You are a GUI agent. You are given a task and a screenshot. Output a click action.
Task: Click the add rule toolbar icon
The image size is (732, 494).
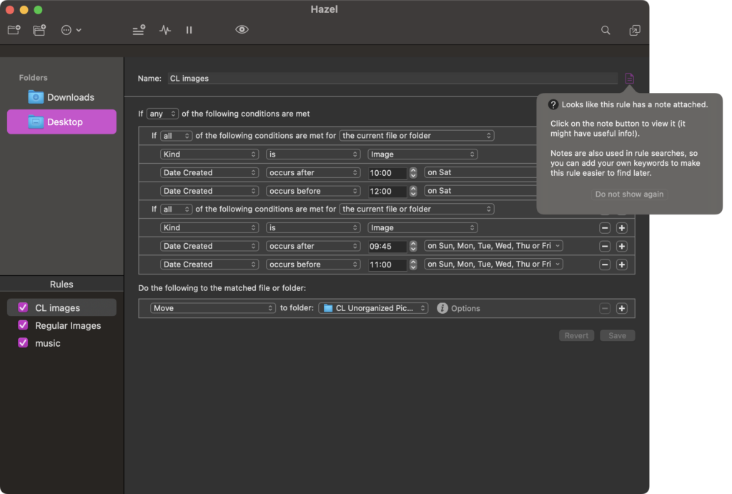[x=139, y=30]
